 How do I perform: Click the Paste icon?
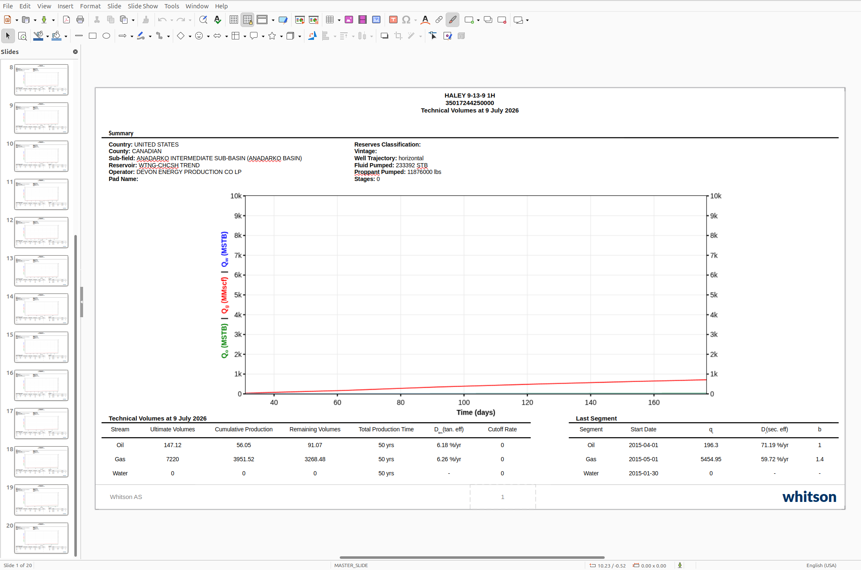124,20
